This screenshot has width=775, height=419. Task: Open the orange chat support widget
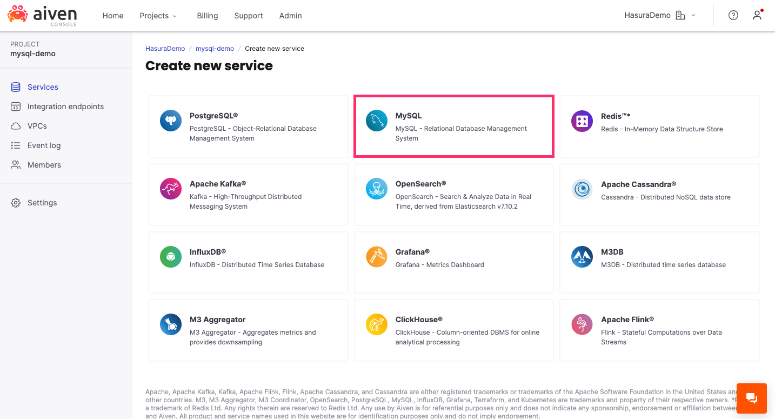click(751, 398)
